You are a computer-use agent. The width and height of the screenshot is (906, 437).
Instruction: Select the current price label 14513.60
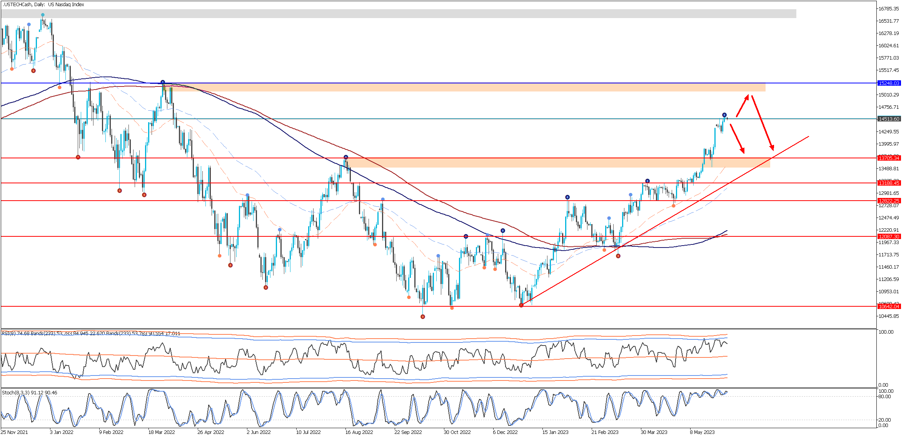tap(889, 119)
